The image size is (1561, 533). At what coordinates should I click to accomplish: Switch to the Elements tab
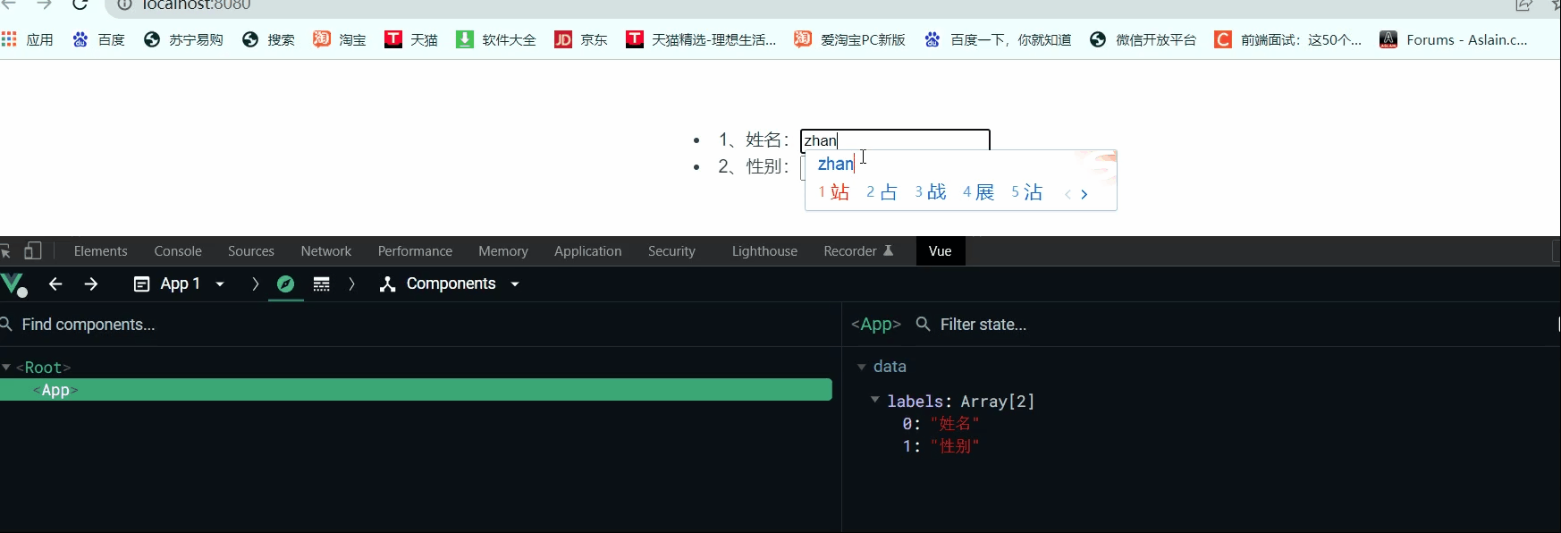[100, 251]
